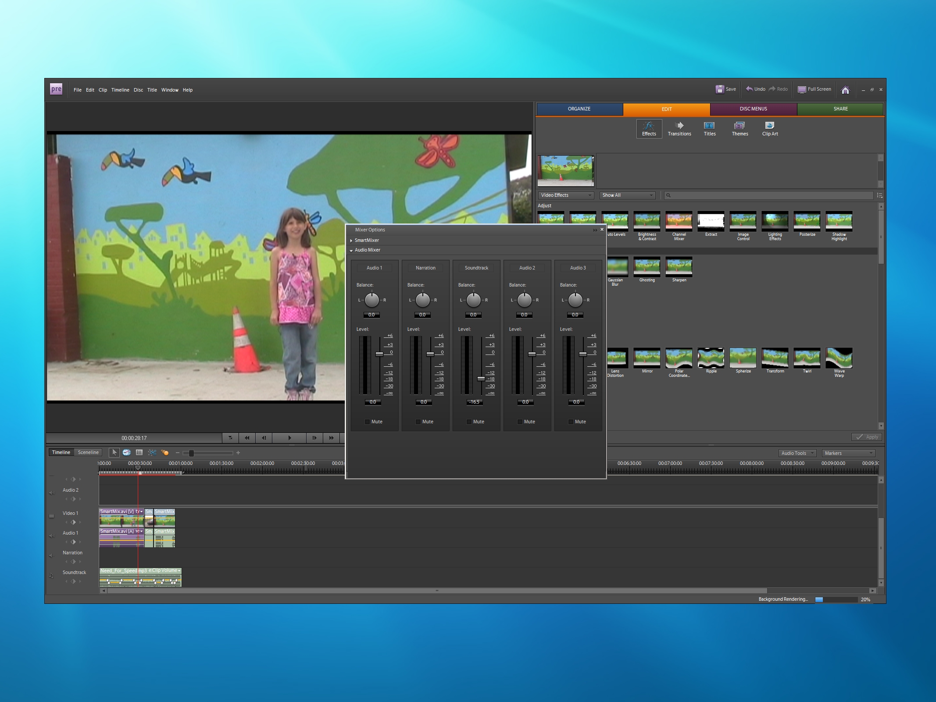936x702 pixels.
Task: Close the Mixer Options panel
Action: (602, 229)
